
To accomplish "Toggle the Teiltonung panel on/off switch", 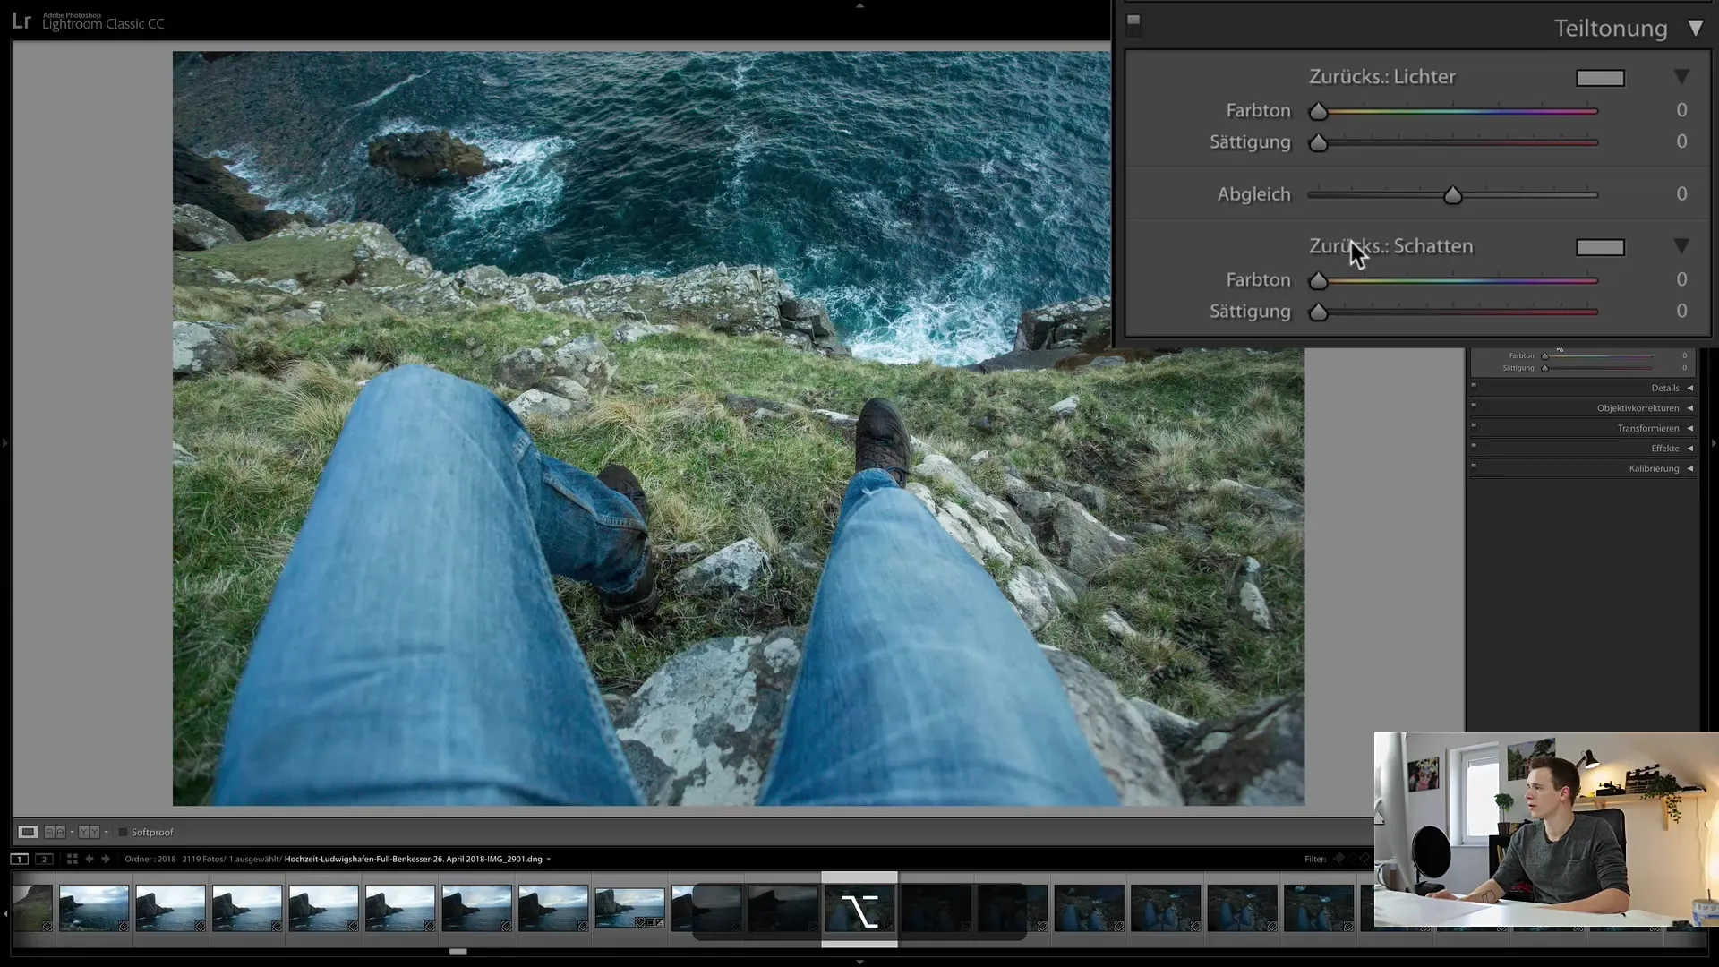I will coord(1133,24).
